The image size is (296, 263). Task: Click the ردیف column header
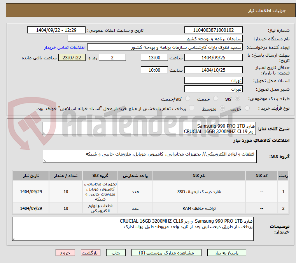[x=283, y=176]
